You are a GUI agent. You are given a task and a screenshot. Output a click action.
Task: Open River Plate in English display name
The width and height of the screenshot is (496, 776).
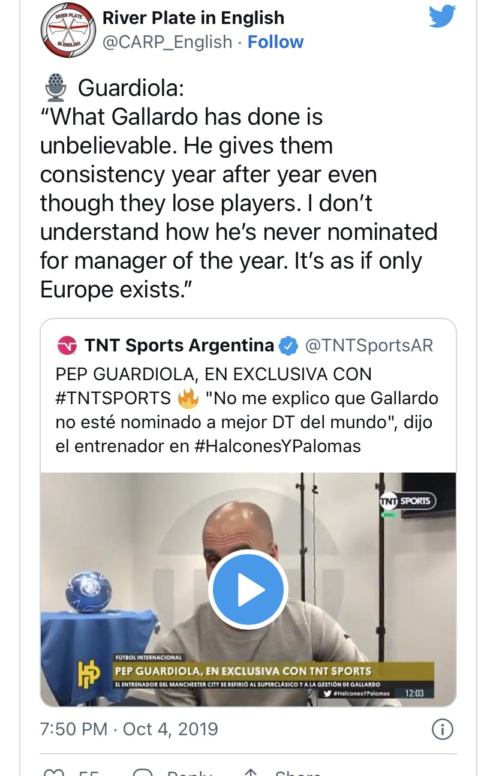pos(193,18)
